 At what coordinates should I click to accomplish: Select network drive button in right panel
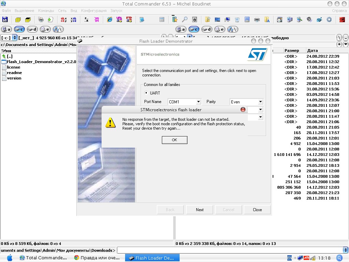point(232,29)
